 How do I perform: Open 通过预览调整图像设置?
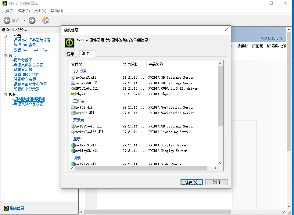tap(32, 40)
